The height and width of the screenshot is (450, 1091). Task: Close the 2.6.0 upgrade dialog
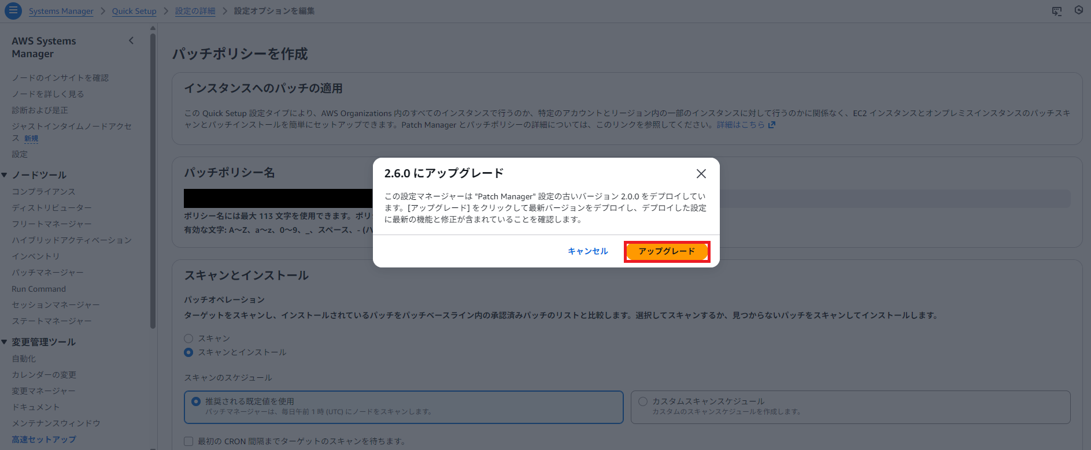[x=701, y=173]
